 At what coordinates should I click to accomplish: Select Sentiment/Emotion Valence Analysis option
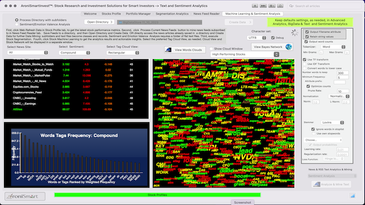pos(17,24)
